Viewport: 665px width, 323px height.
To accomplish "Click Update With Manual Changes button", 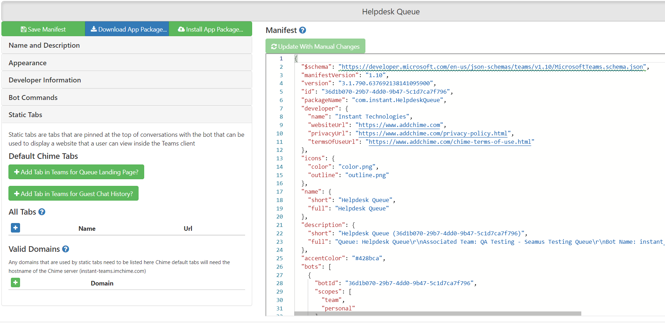I will pos(315,46).
